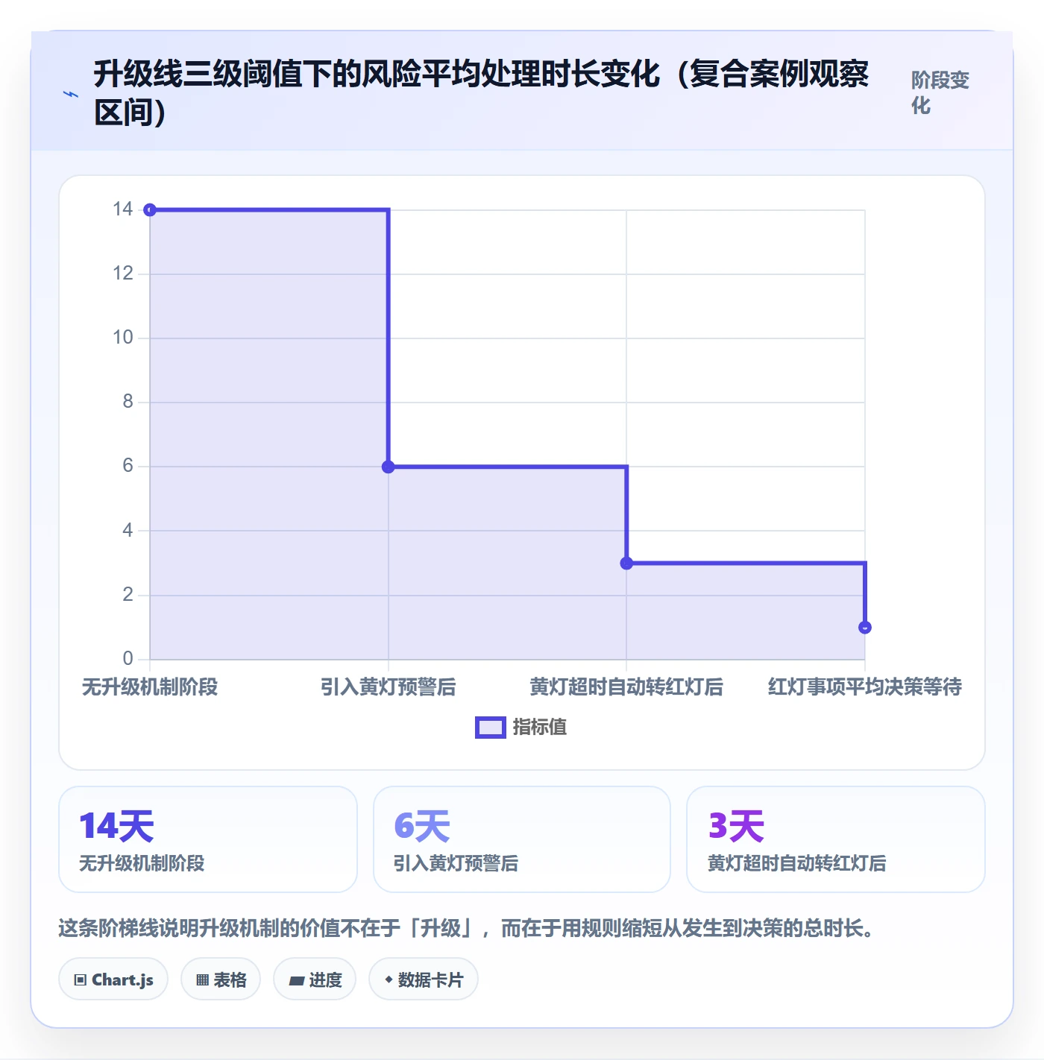This screenshot has height=1060, width=1044.
Task: Toggle the 指标值 legend swatch
Action: coord(491,728)
